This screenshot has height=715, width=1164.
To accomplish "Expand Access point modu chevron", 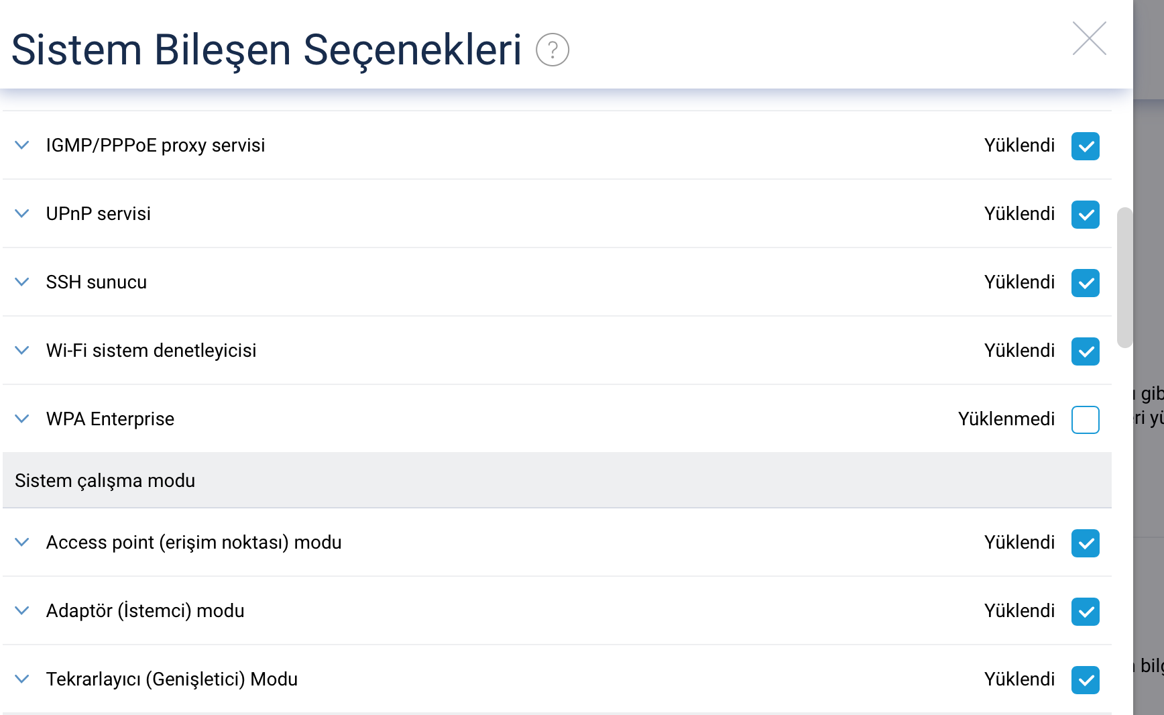I will coord(22,542).
